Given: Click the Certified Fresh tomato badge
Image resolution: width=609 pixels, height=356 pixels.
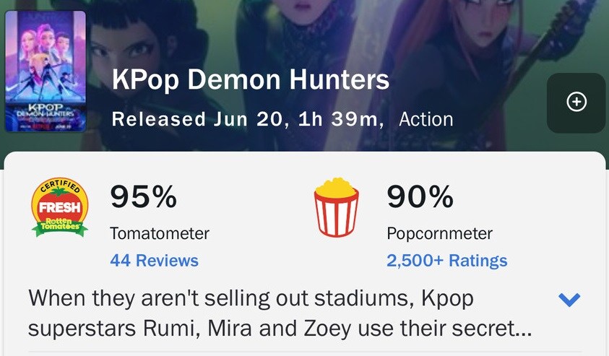Looking at the screenshot, I should [x=60, y=207].
